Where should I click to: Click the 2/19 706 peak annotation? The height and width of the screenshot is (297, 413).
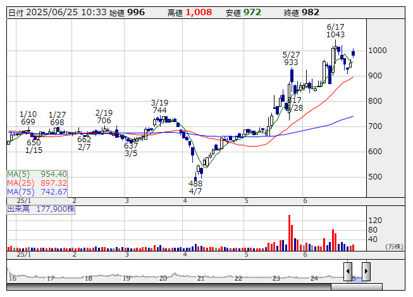(x=104, y=117)
